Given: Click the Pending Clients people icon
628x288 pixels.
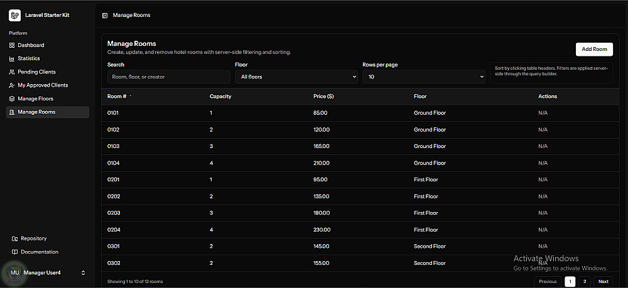Looking at the screenshot, I should pos(12,72).
